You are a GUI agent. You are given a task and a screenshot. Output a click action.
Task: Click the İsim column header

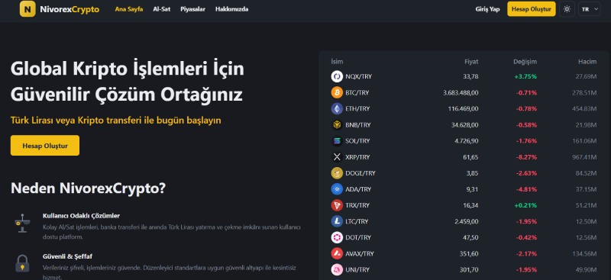click(x=337, y=62)
